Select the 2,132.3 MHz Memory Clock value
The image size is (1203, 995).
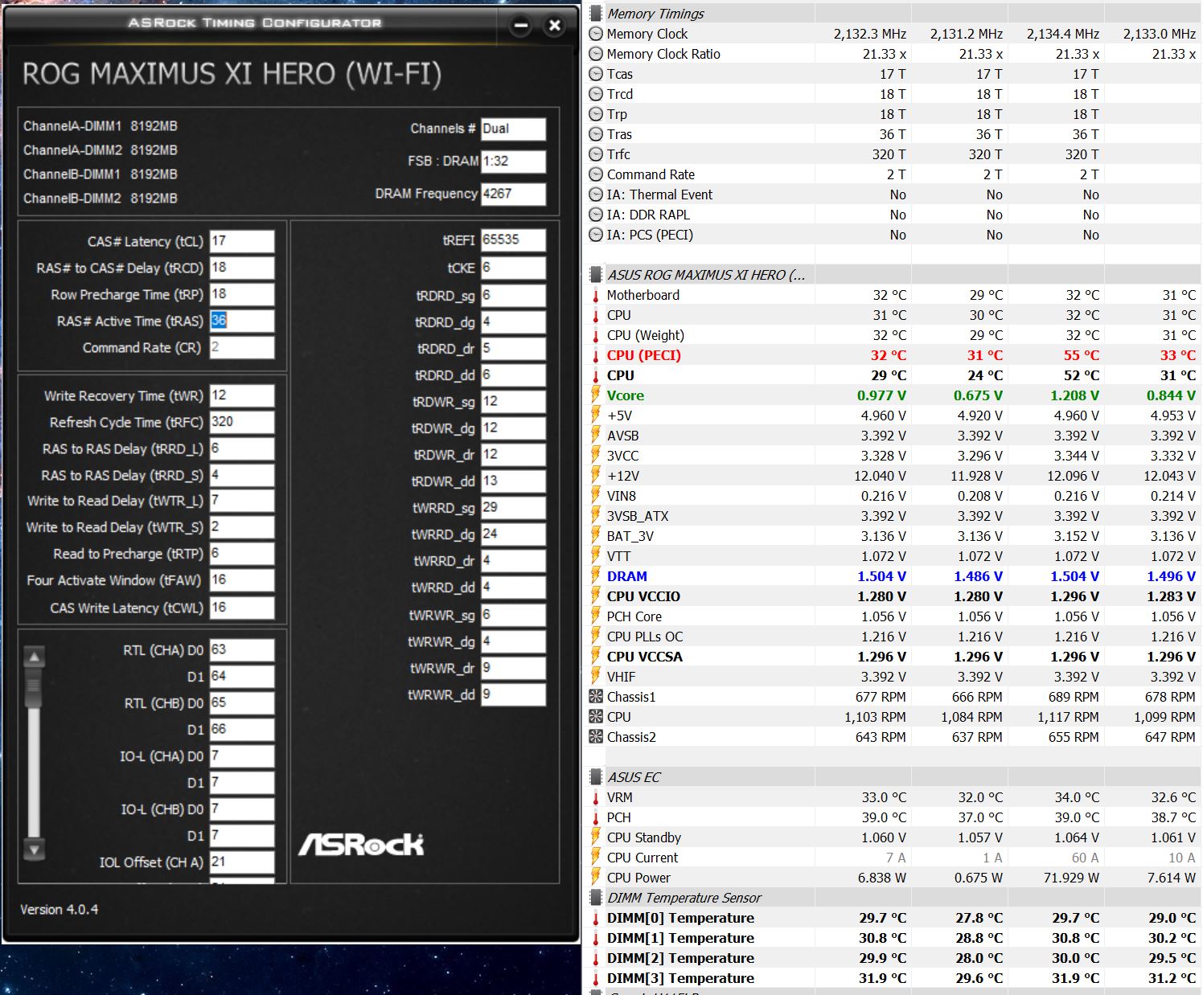pyautogui.click(x=869, y=34)
